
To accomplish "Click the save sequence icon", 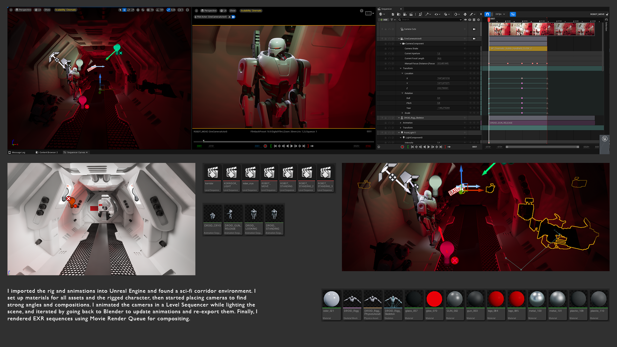I will click(393, 14).
